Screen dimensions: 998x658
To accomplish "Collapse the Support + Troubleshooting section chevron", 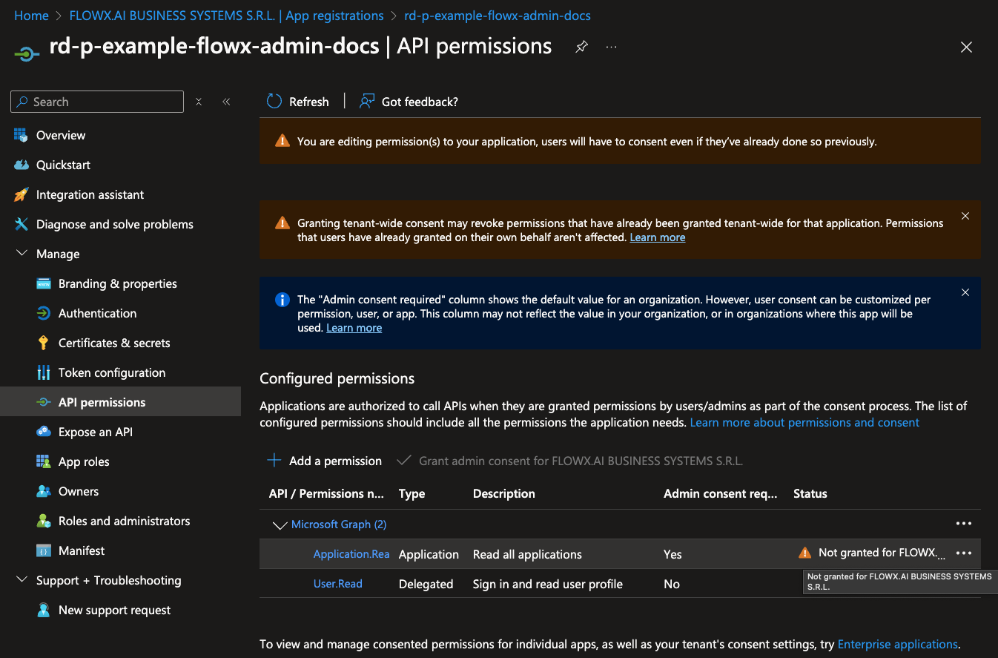I will 21,580.
